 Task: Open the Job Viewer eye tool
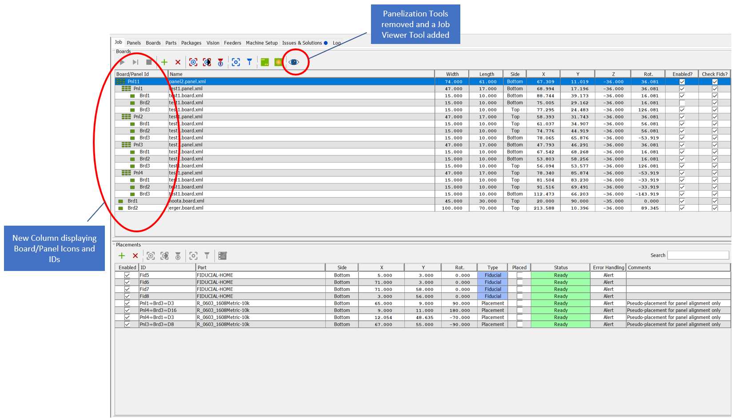[294, 62]
